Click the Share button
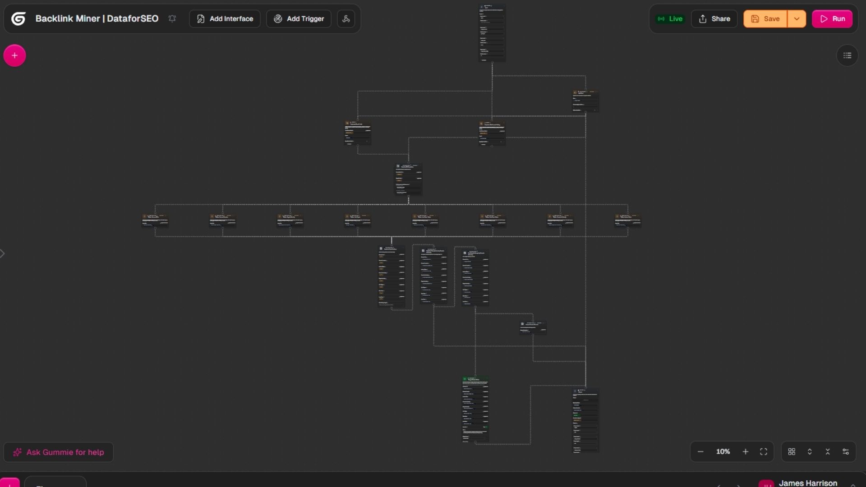Image resolution: width=866 pixels, height=487 pixels. 714,19
